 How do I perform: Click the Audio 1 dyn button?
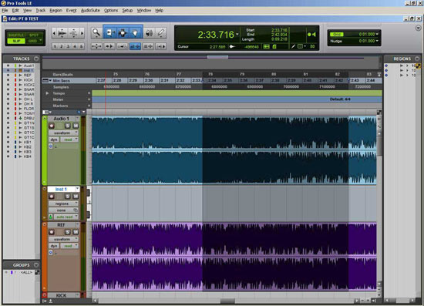point(54,140)
